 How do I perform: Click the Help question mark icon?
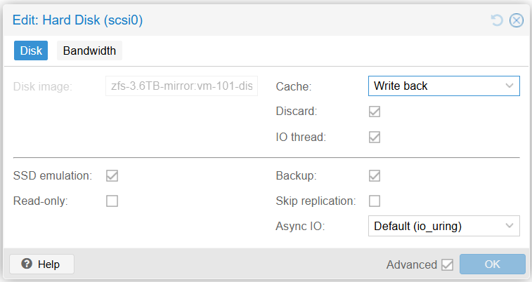27,264
